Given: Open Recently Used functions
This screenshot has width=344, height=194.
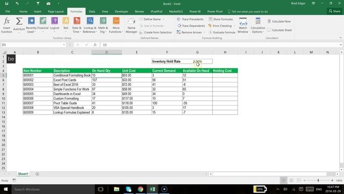Looking at the screenshot, I should (x=31, y=25).
